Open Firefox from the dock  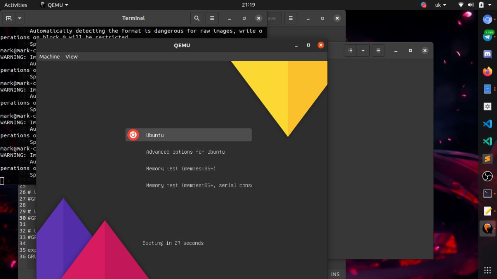pos(487,71)
